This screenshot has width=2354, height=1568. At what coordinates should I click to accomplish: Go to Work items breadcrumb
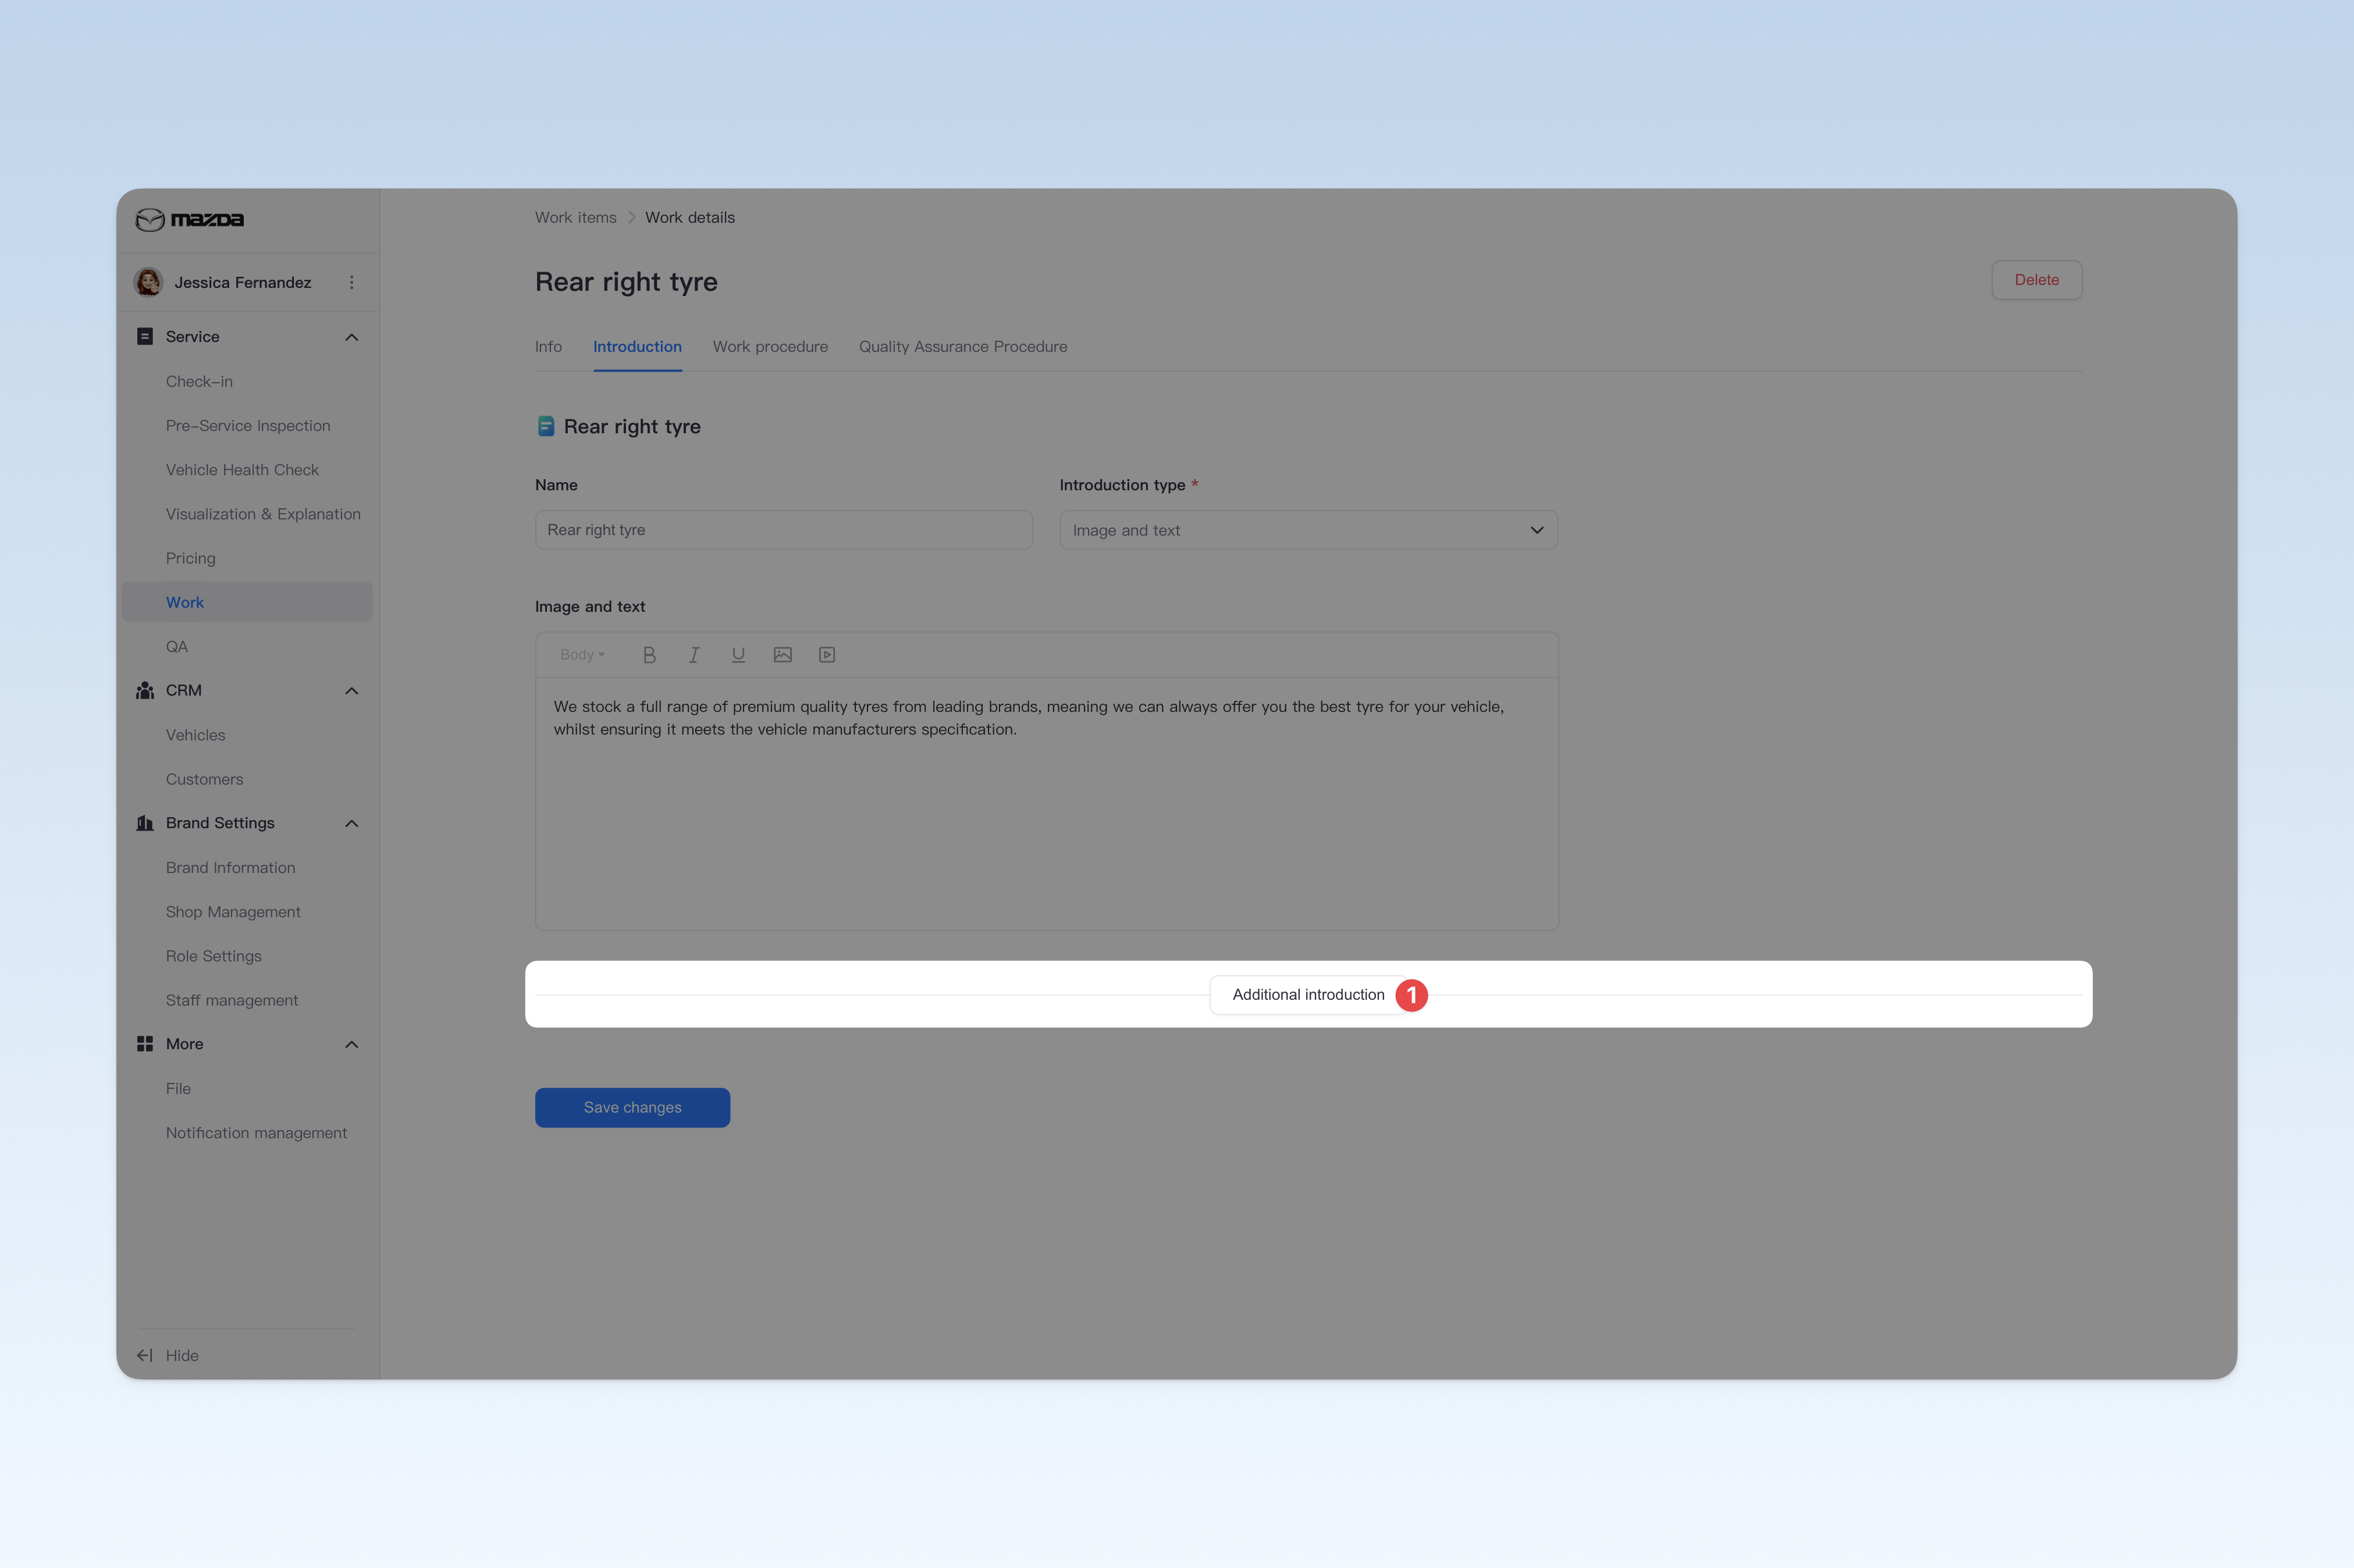pyautogui.click(x=575, y=218)
